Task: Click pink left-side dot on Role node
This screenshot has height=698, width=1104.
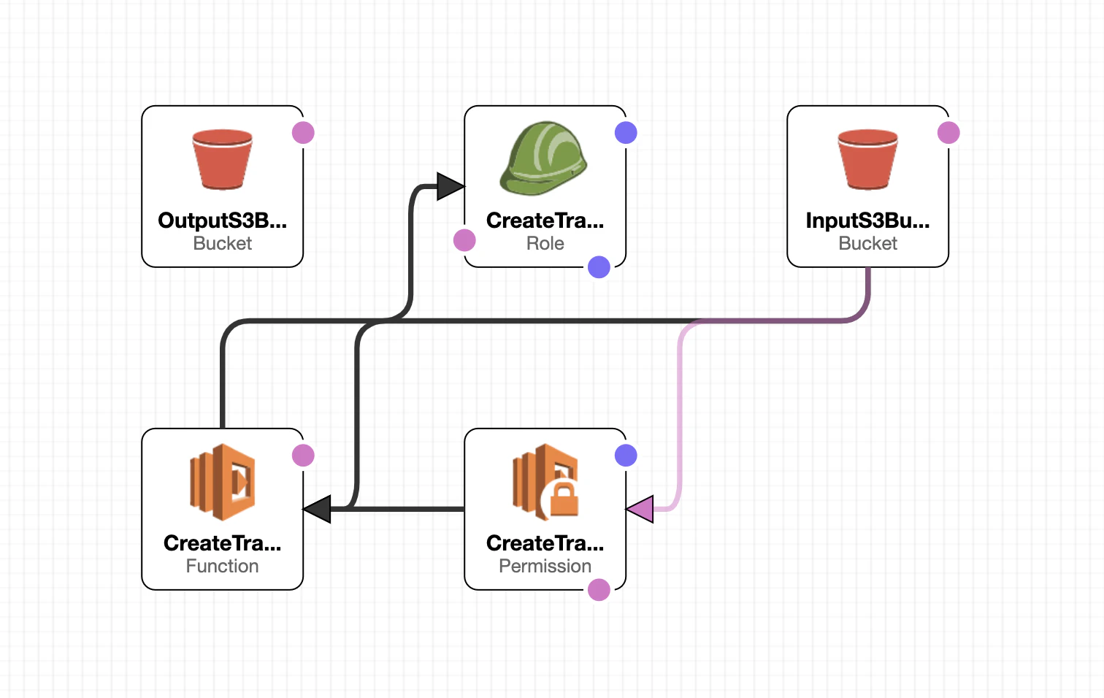Action: [464, 240]
